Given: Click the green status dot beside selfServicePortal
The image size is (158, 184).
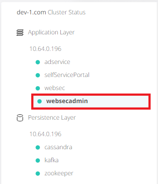Looking at the screenshot, I should 38,75.
